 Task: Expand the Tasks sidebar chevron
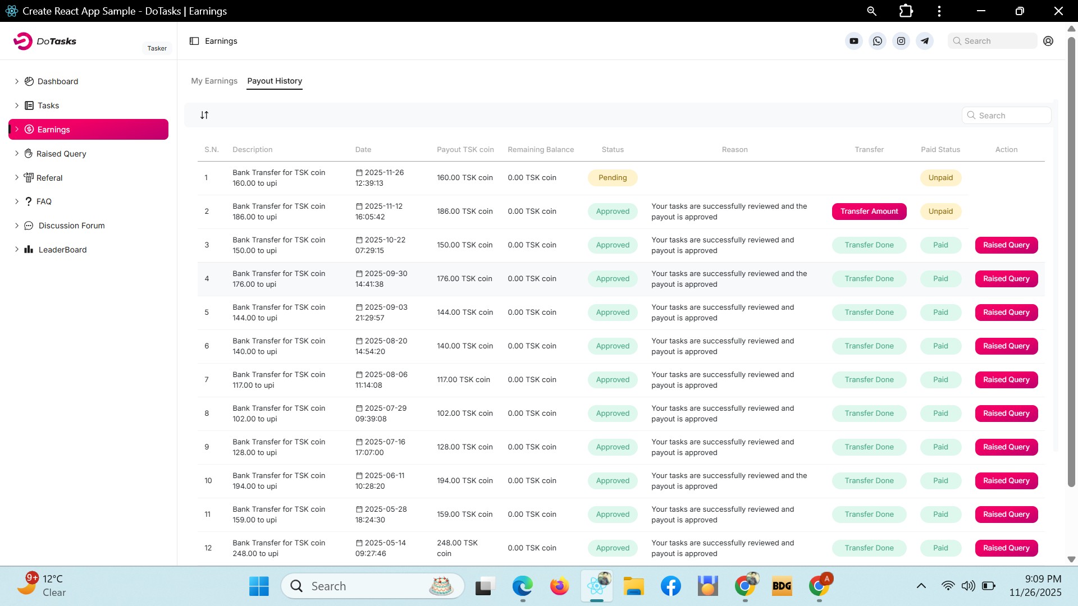(x=17, y=105)
